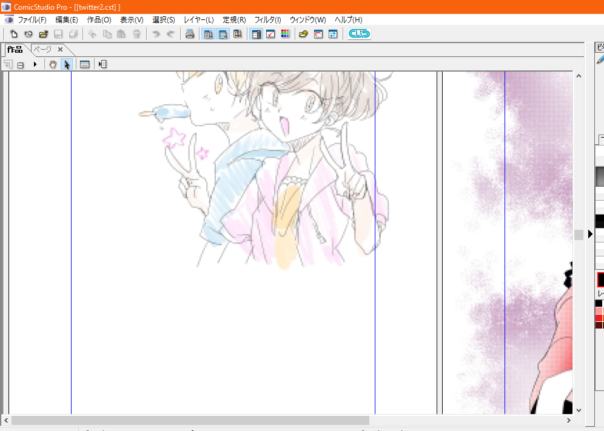
Task: Open the ファイル(F) menu
Action: point(32,19)
